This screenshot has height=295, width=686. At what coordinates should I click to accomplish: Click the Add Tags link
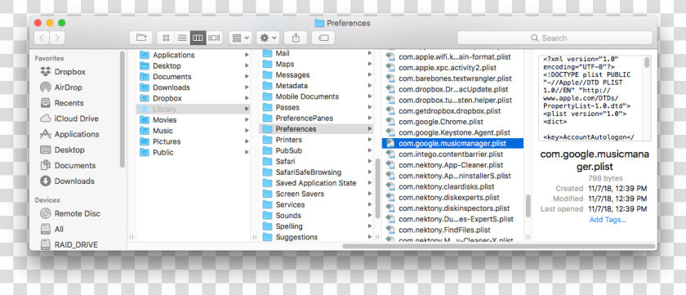608,220
